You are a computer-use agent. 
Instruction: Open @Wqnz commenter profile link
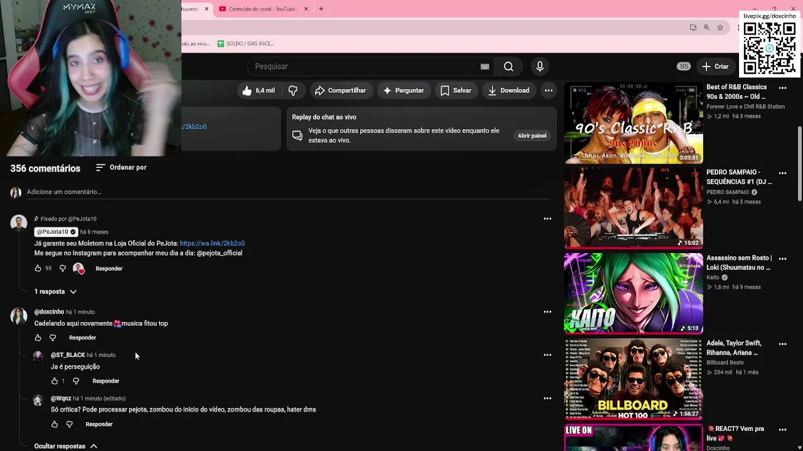(x=61, y=398)
